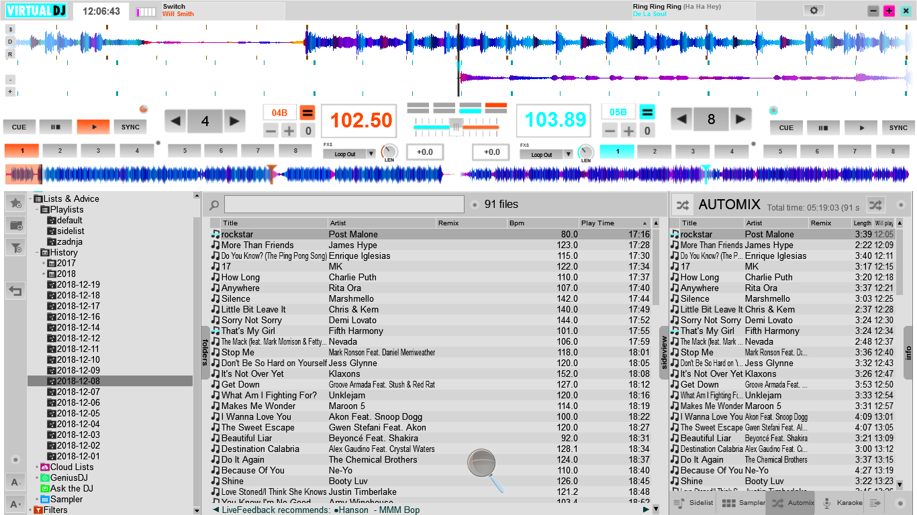Click the crossfader slider handle
This screenshot has width=917, height=515.
tap(456, 126)
